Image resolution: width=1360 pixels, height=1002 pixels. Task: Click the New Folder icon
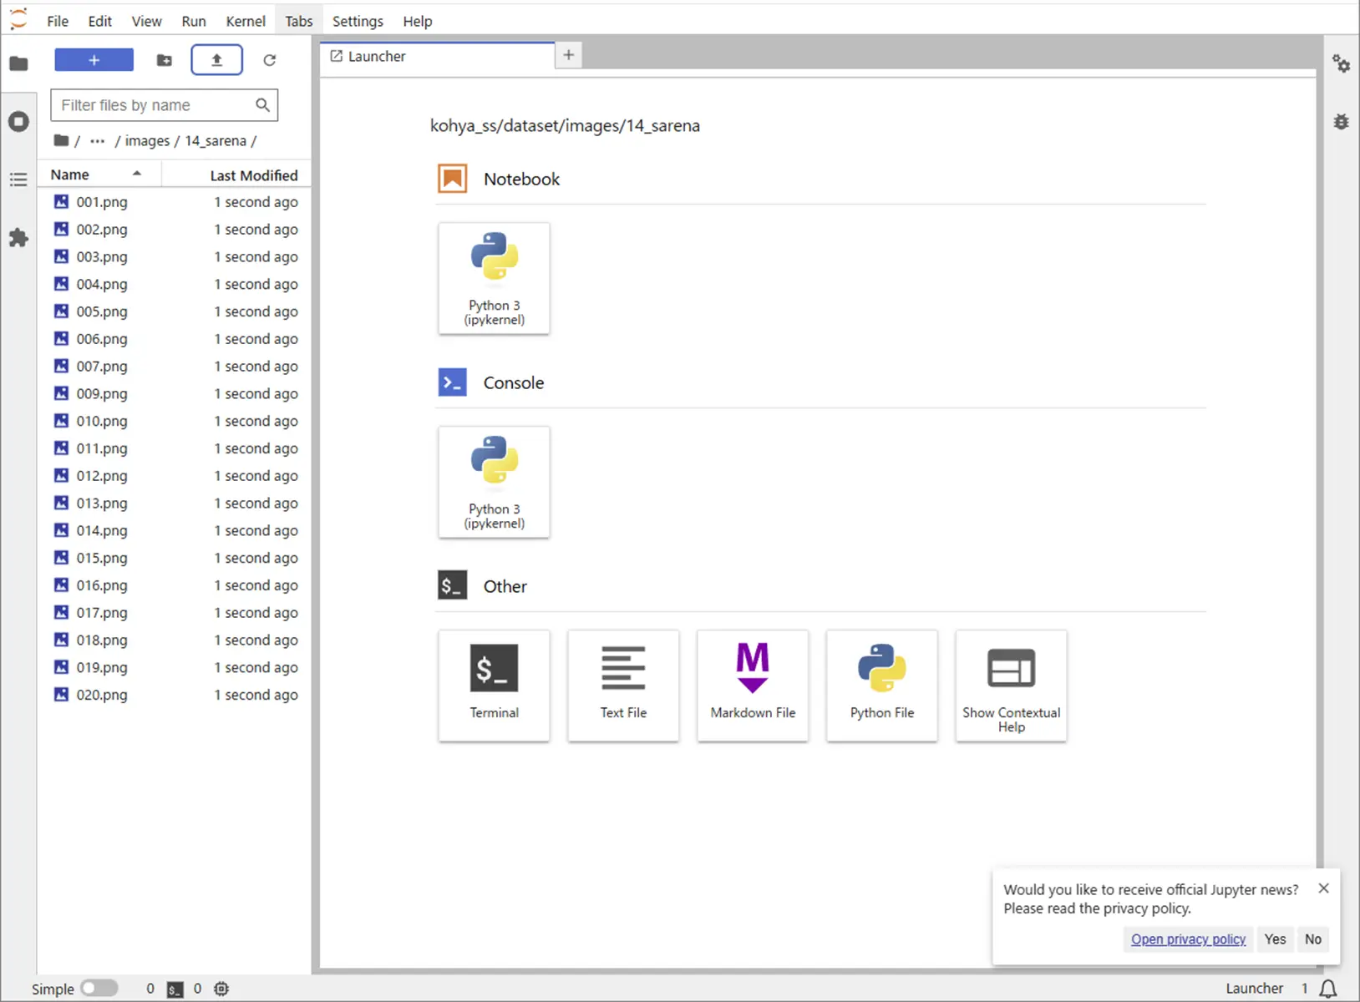pos(165,60)
